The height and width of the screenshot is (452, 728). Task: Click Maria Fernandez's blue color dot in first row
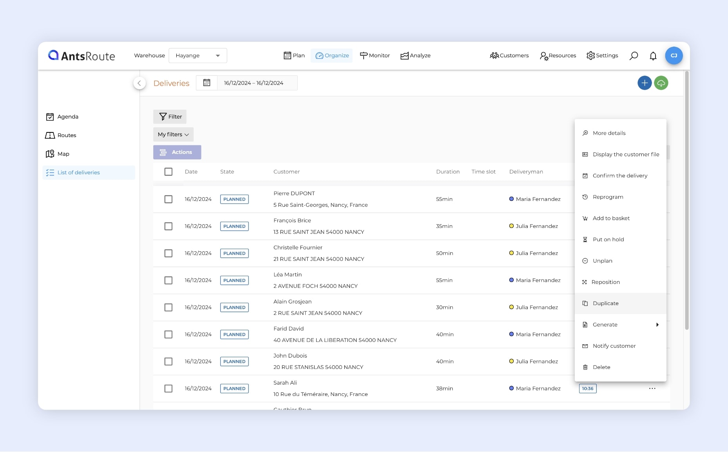[511, 199]
